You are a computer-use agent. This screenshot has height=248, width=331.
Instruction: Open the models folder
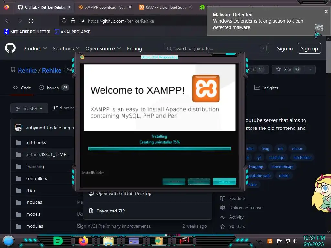pos(33,214)
